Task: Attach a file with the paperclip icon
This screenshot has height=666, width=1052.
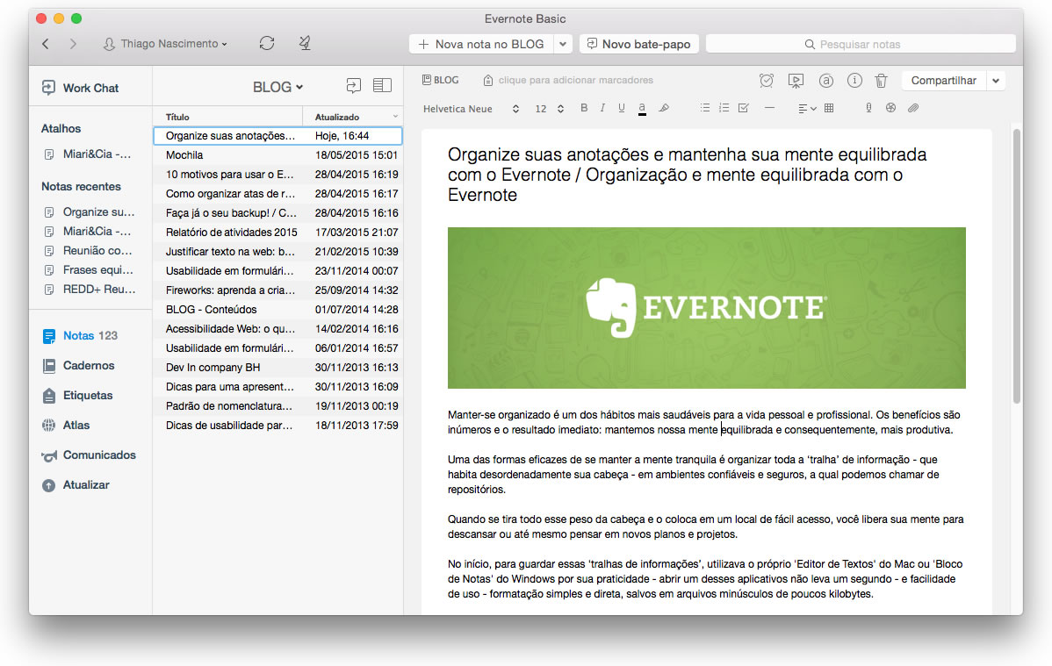Action: tap(913, 109)
